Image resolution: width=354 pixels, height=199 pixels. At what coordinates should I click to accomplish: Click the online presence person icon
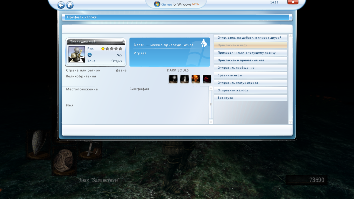coord(204,43)
